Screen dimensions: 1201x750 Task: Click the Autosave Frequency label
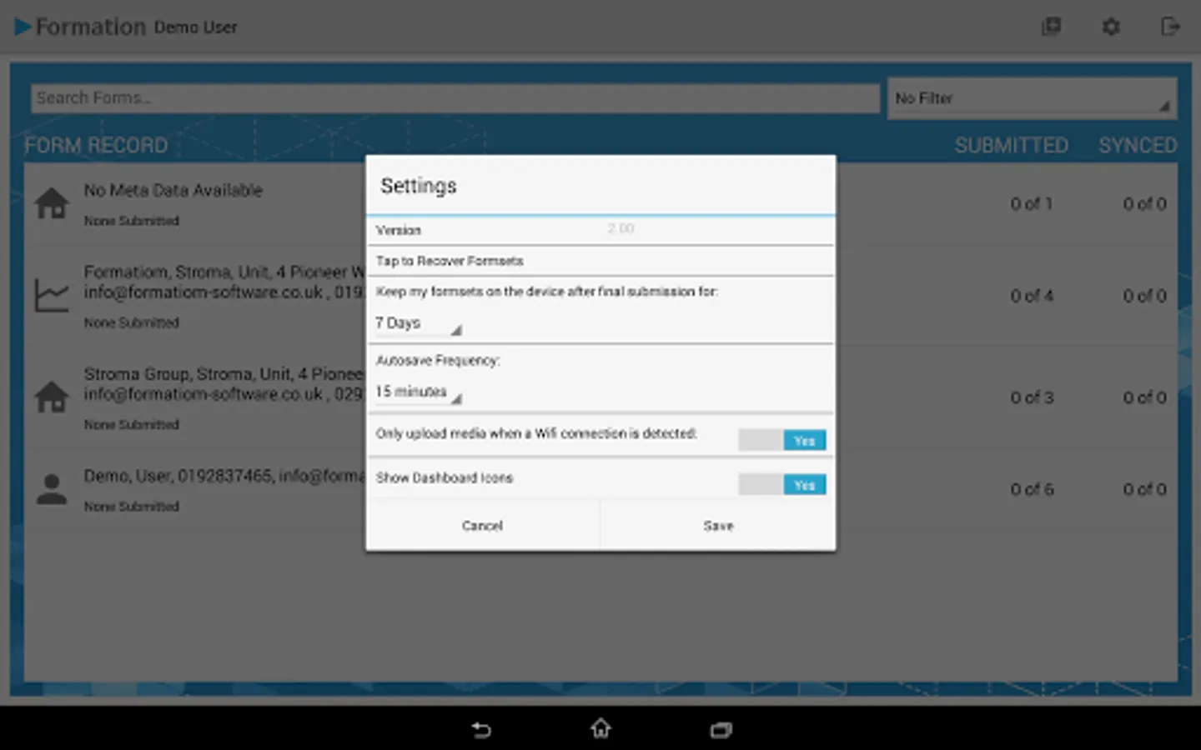click(x=438, y=361)
